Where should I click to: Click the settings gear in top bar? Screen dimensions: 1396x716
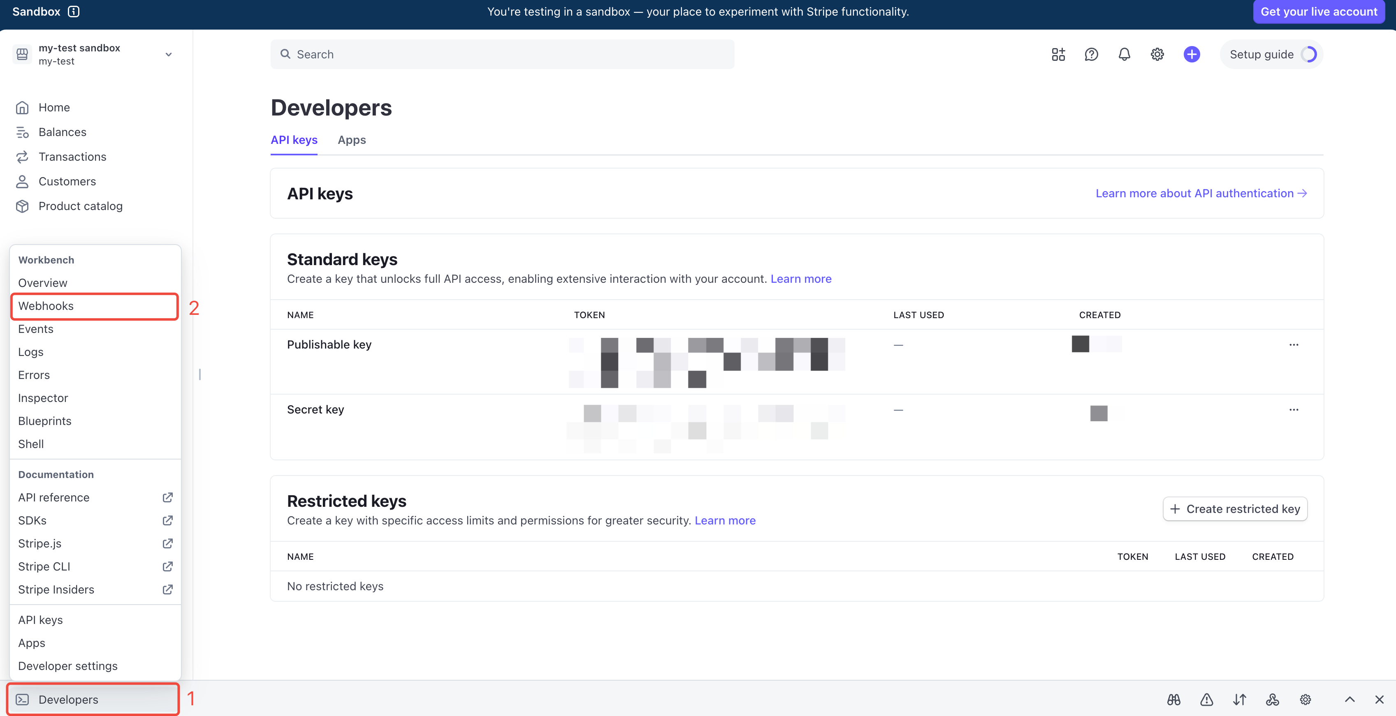[x=1157, y=54]
